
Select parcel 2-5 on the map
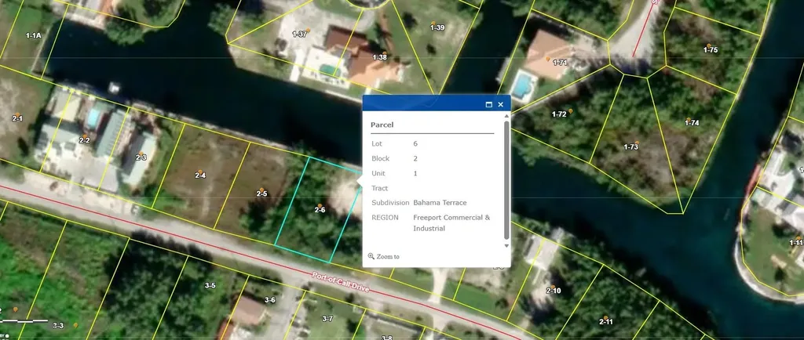point(261,194)
